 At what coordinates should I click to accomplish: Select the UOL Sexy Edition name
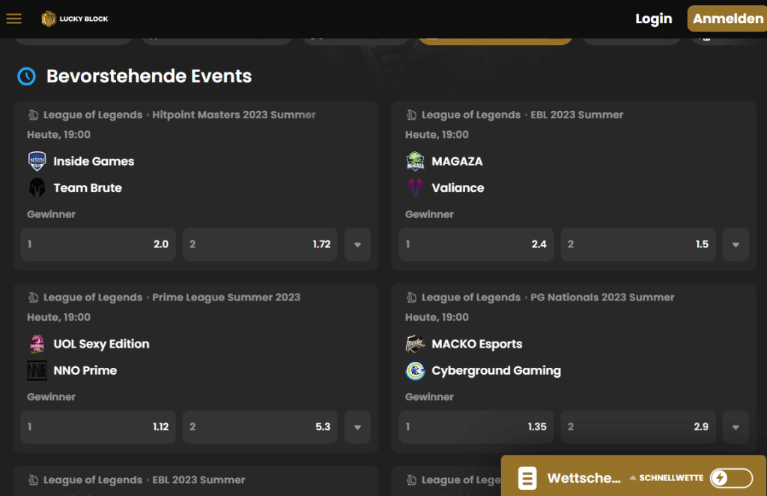point(101,344)
